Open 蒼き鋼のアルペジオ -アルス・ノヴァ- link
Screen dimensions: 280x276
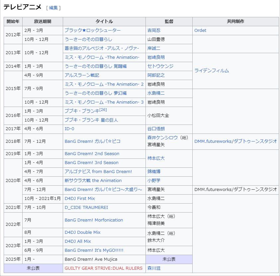click(x=102, y=48)
